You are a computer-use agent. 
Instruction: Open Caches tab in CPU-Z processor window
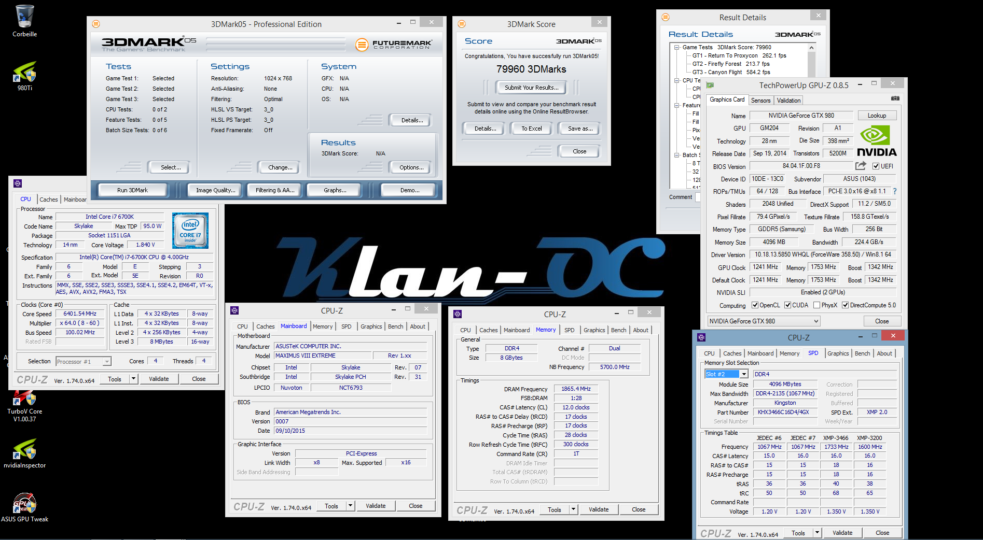[49, 200]
